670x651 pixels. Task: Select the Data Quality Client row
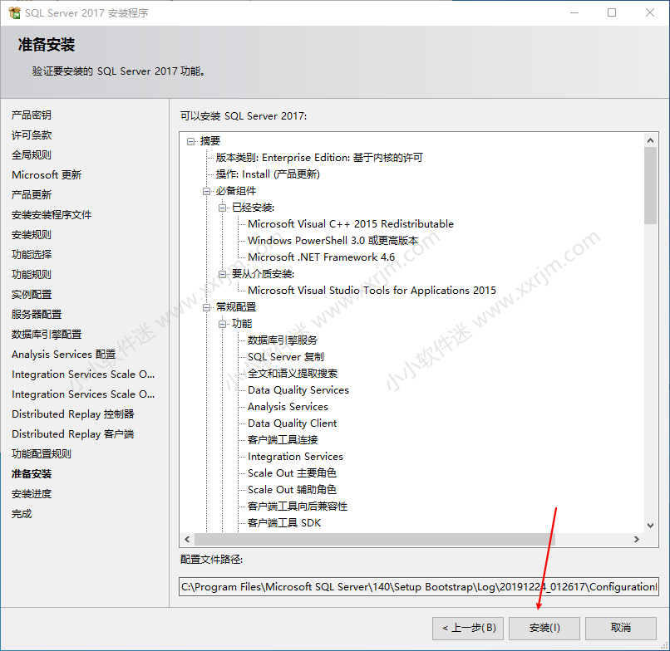point(293,423)
